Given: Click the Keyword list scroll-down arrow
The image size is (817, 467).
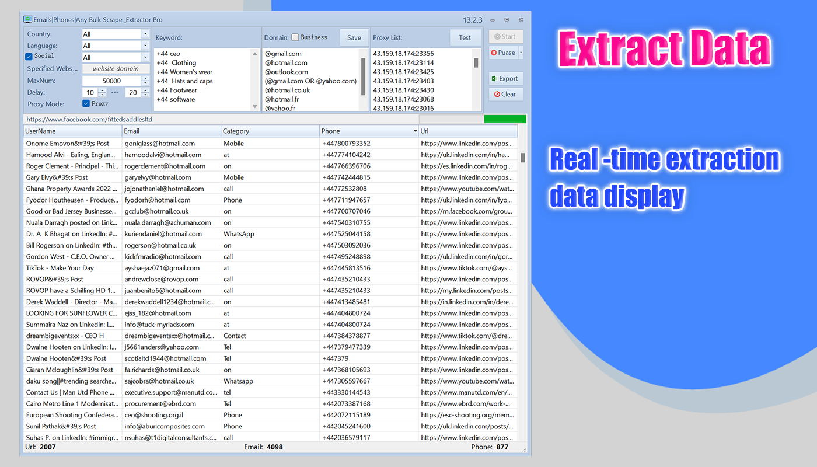Looking at the screenshot, I should point(254,106).
